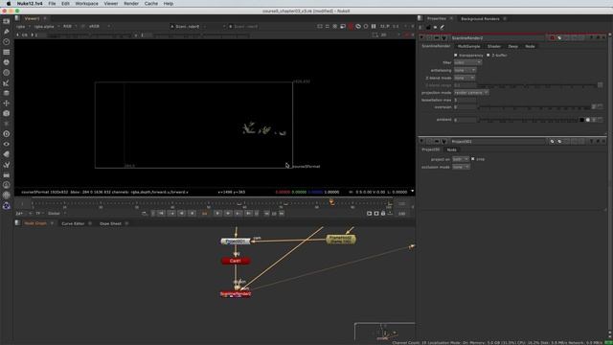Open the Color nodes toolbar menu
Image resolution: width=613 pixels, height=345 pixels.
(x=7, y=62)
